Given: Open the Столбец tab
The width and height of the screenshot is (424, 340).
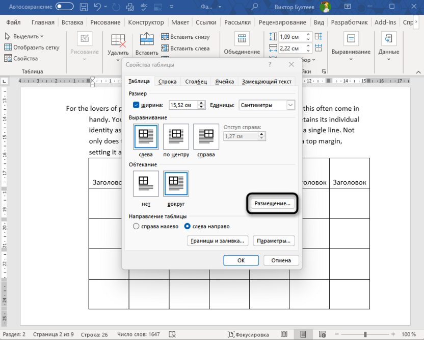Looking at the screenshot, I should click(196, 81).
